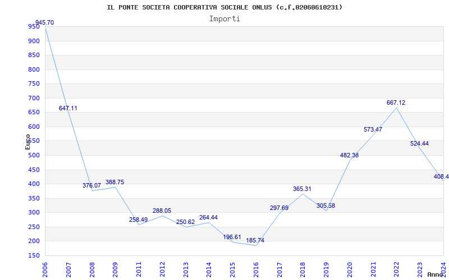449x280 pixels.
Task: Click the 2019 x-axis year label
Action: pos(326,270)
